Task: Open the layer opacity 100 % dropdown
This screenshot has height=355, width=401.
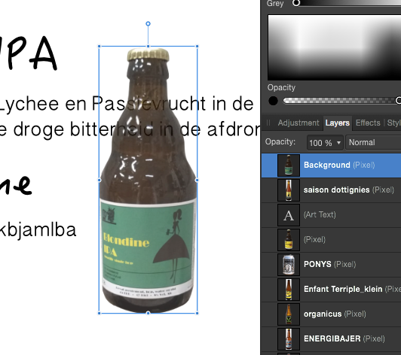Action: tap(325, 142)
